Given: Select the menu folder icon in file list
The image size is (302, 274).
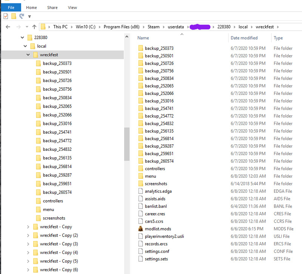Looking at the screenshot, I should point(140,176).
